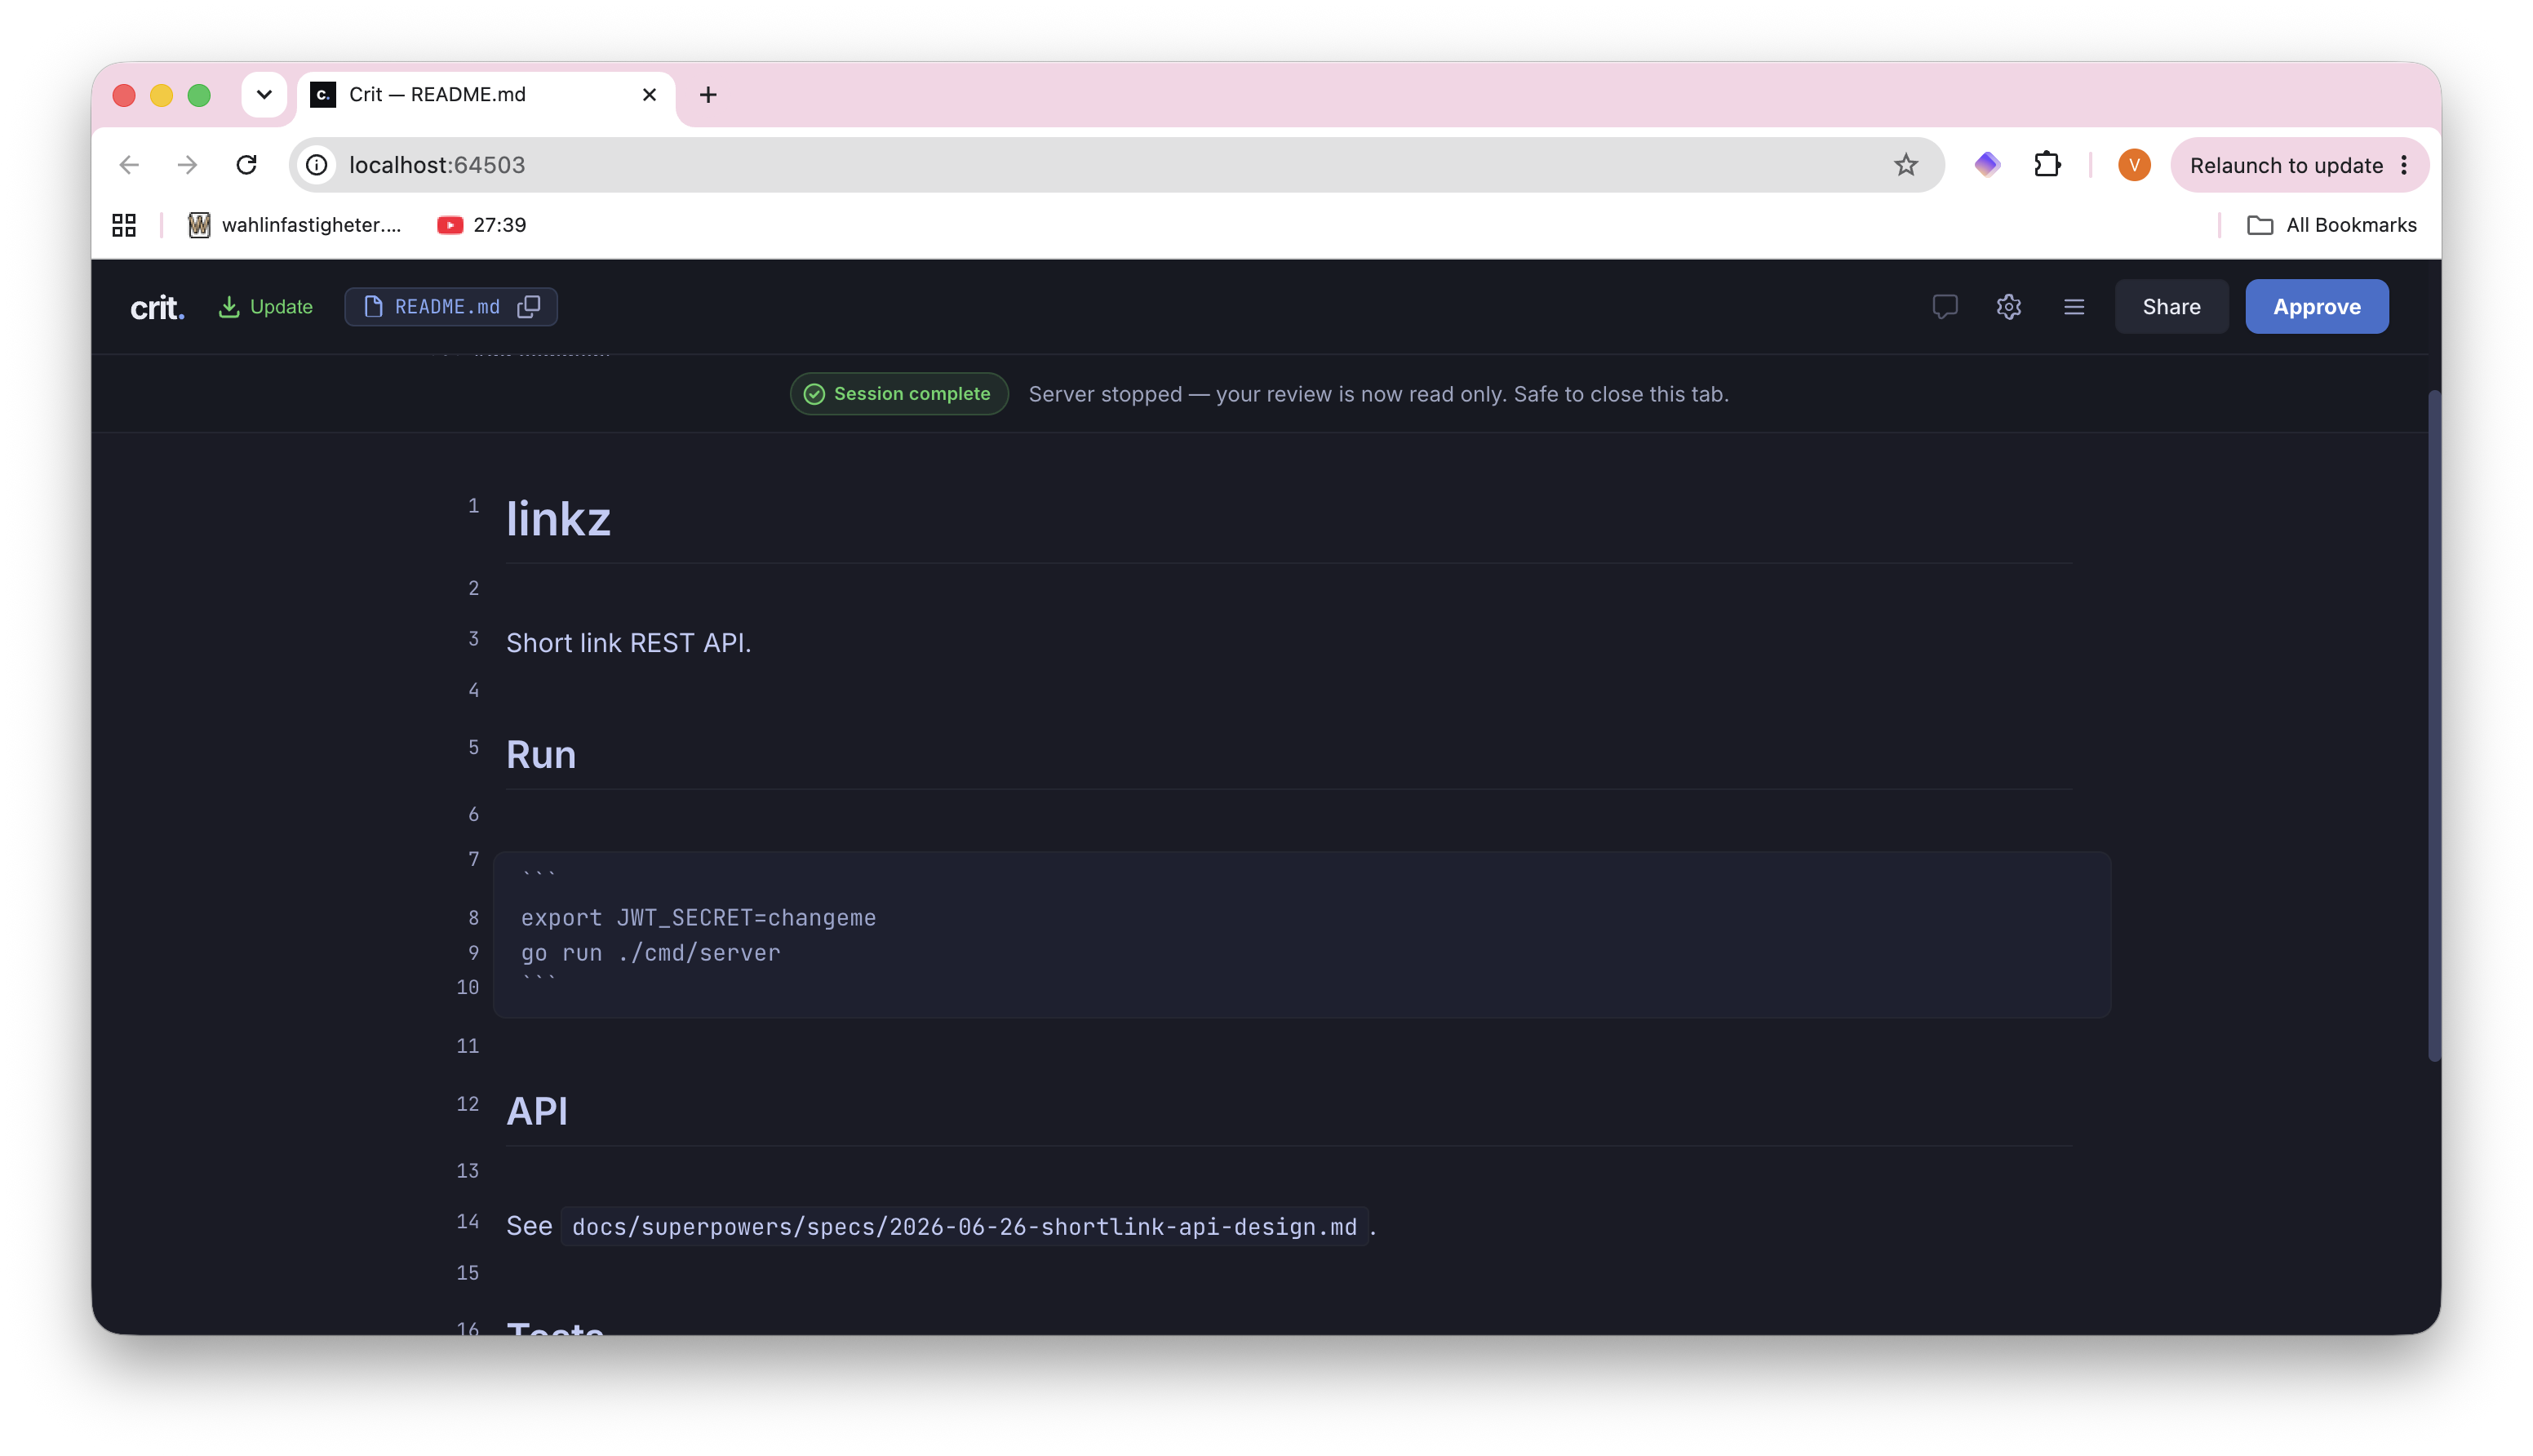Click the page vertical scrollbar
Viewport: 2533px width, 1456px height.
point(2433,726)
